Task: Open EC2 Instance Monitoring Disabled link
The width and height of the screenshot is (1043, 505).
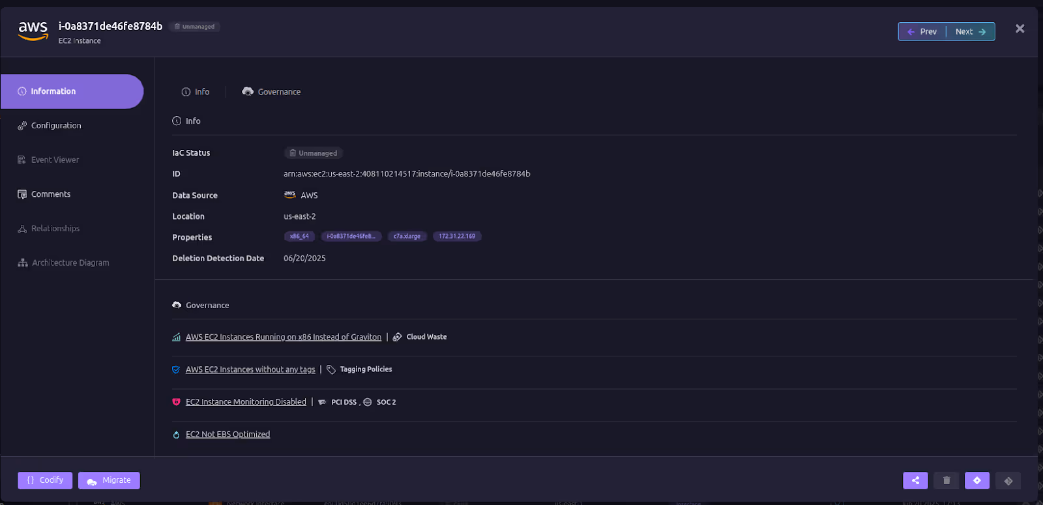Action: pyautogui.click(x=246, y=402)
